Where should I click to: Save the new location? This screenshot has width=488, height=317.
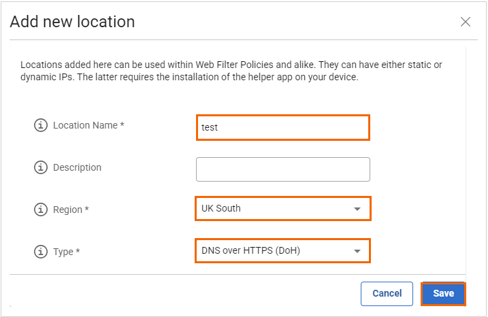443,294
